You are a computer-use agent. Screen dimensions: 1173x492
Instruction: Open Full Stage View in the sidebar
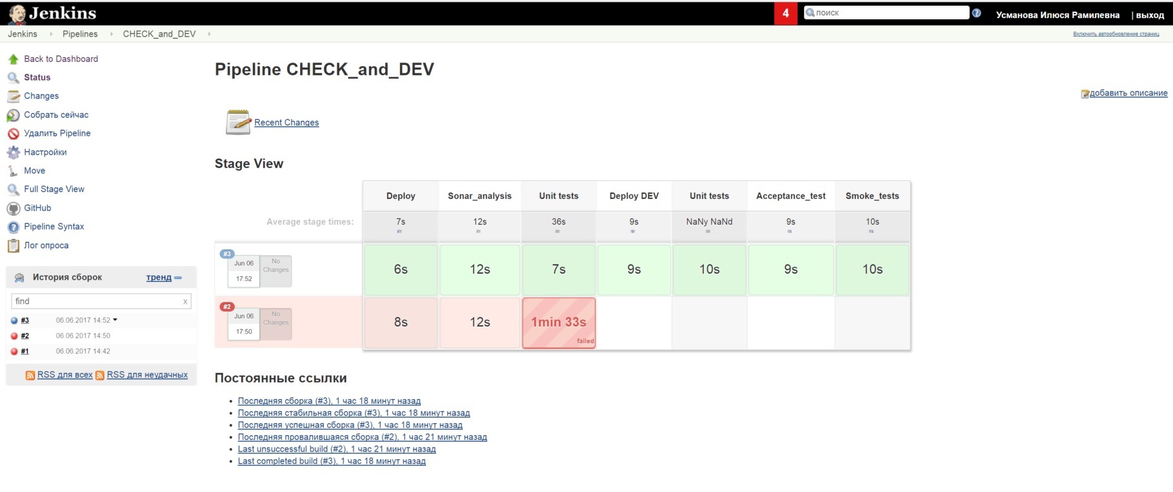coord(54,189)
